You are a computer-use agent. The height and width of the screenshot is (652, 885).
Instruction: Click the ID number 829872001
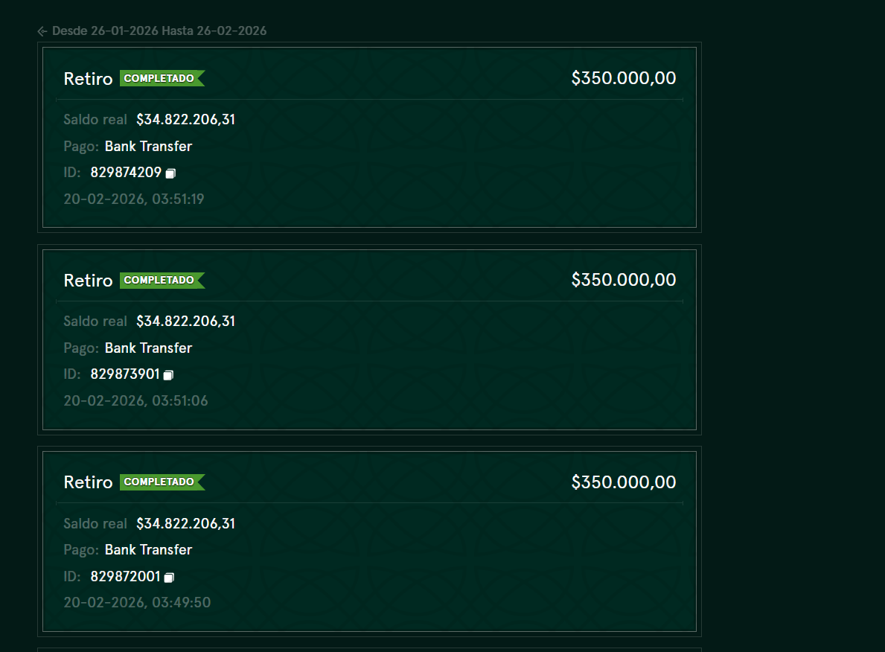125,576
